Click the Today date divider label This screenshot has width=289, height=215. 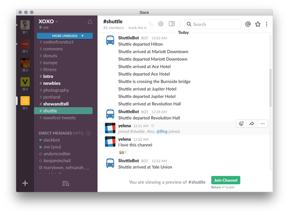(183, 33)
